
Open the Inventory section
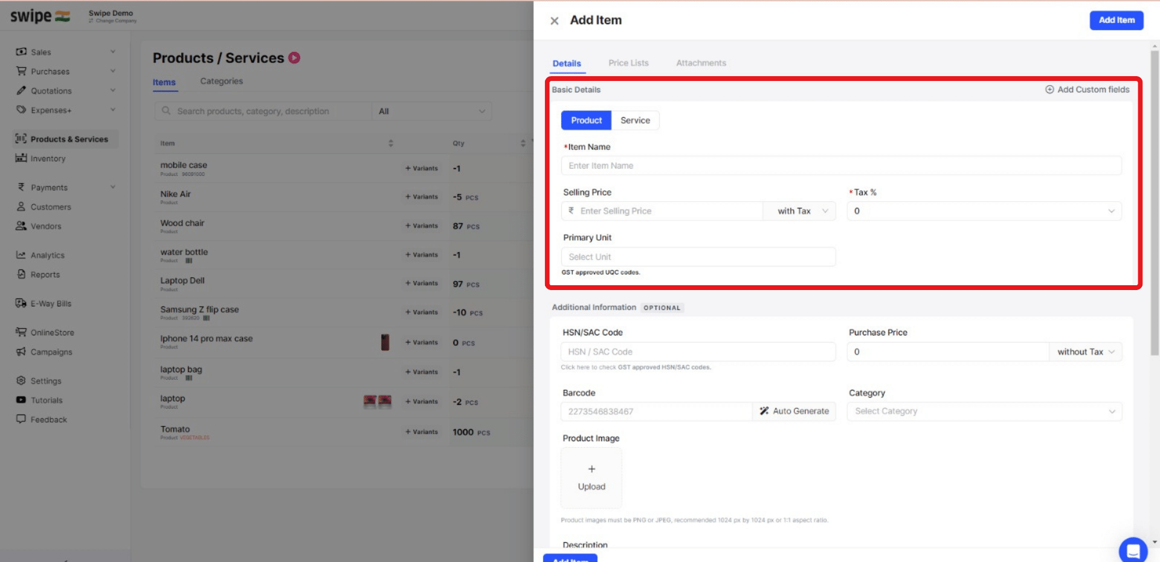pos(48,158)
